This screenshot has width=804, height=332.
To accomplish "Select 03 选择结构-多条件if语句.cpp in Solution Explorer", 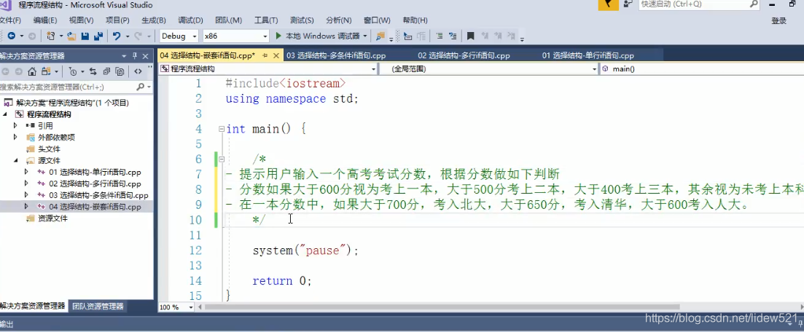I will point(98,195).
